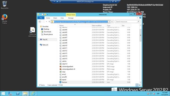
Task: Click the file list scrollbar thumb
Action: (x=141, y=35)
